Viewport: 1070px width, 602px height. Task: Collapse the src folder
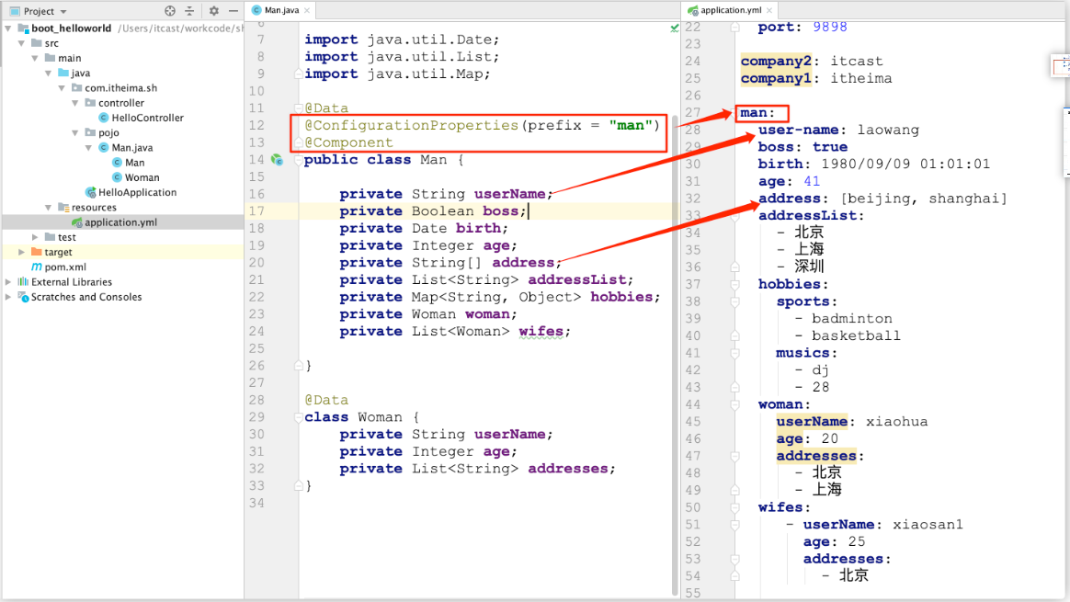[22, 43]
